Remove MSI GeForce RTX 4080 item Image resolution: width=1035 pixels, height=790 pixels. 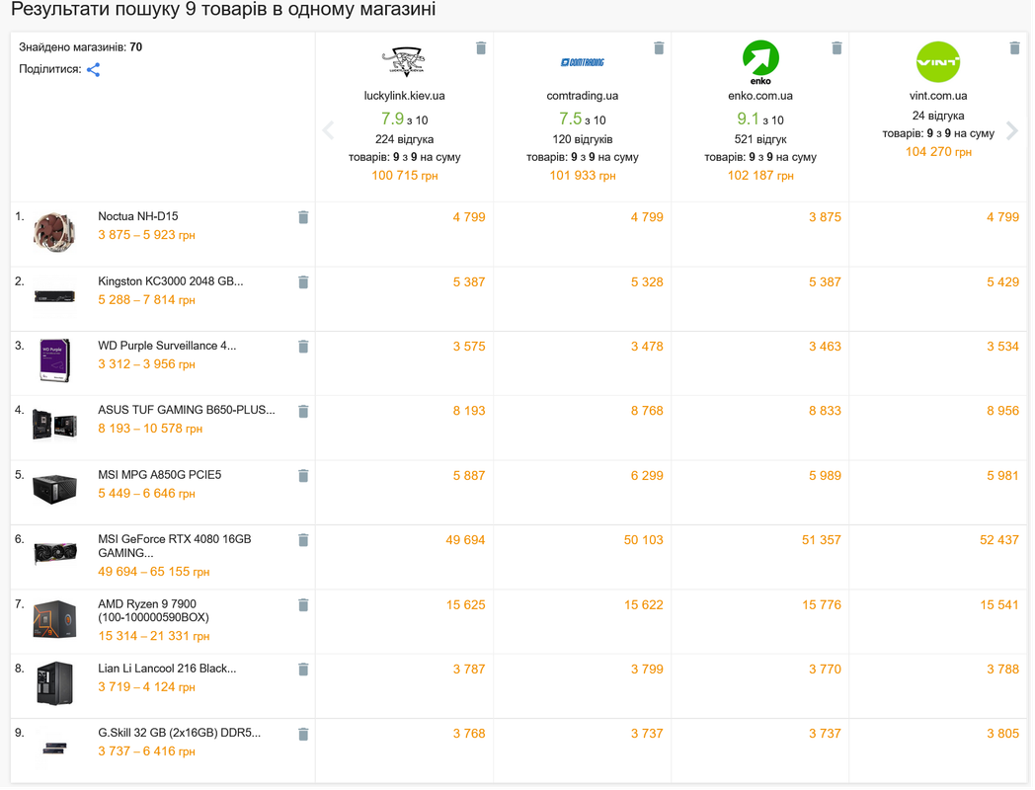coord(303,540)
